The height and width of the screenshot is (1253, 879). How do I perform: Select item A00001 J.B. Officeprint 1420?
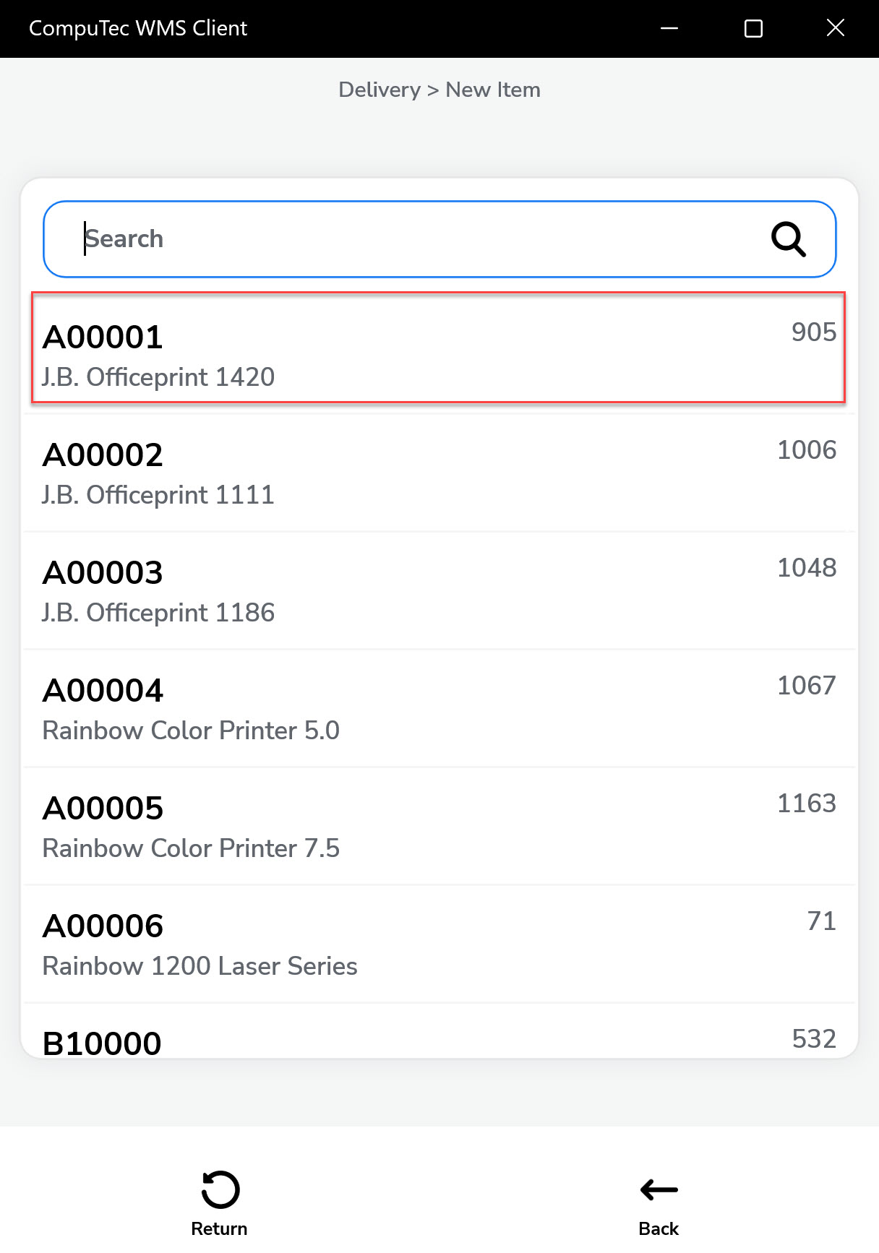[438, 348]
